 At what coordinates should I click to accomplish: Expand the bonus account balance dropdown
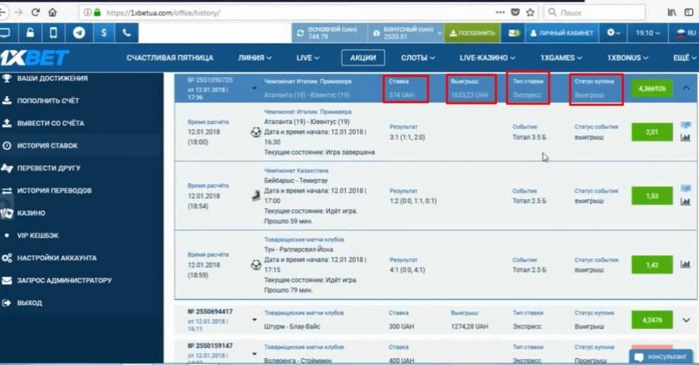pyautogui.click(x=440, y=33)
